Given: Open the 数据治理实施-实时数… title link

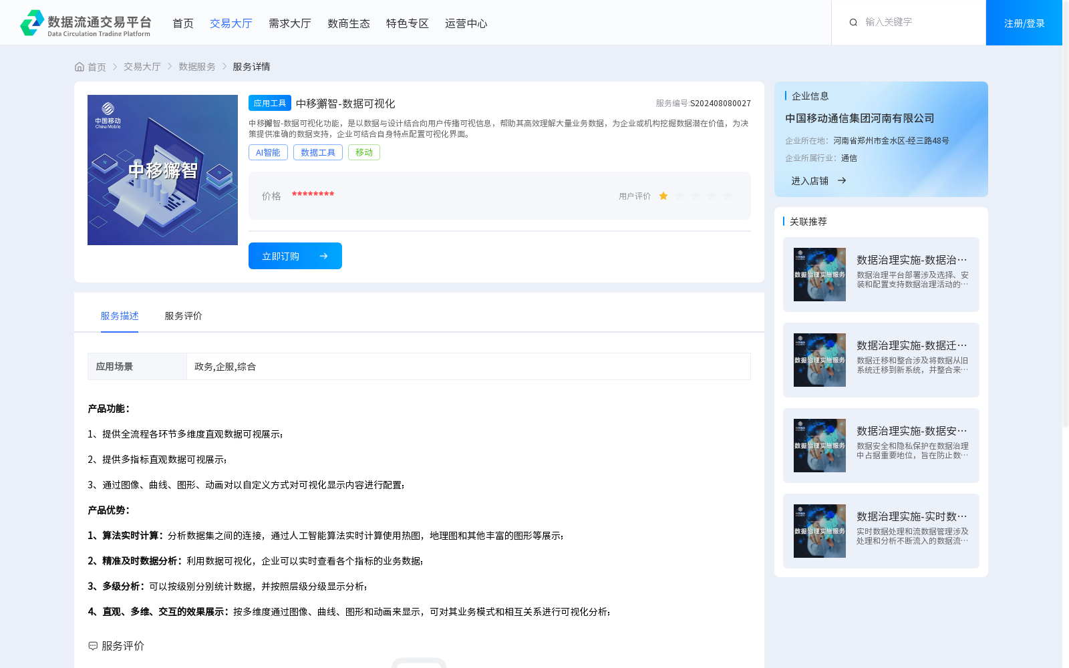Looking at the screenshot, I should 912,516.
